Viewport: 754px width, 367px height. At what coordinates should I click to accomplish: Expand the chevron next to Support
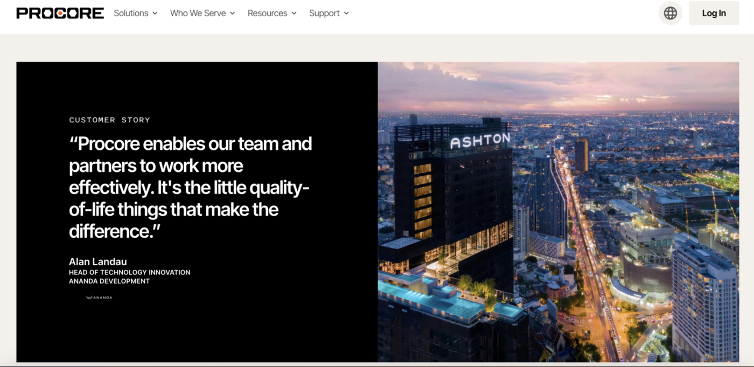coord(346,13)
